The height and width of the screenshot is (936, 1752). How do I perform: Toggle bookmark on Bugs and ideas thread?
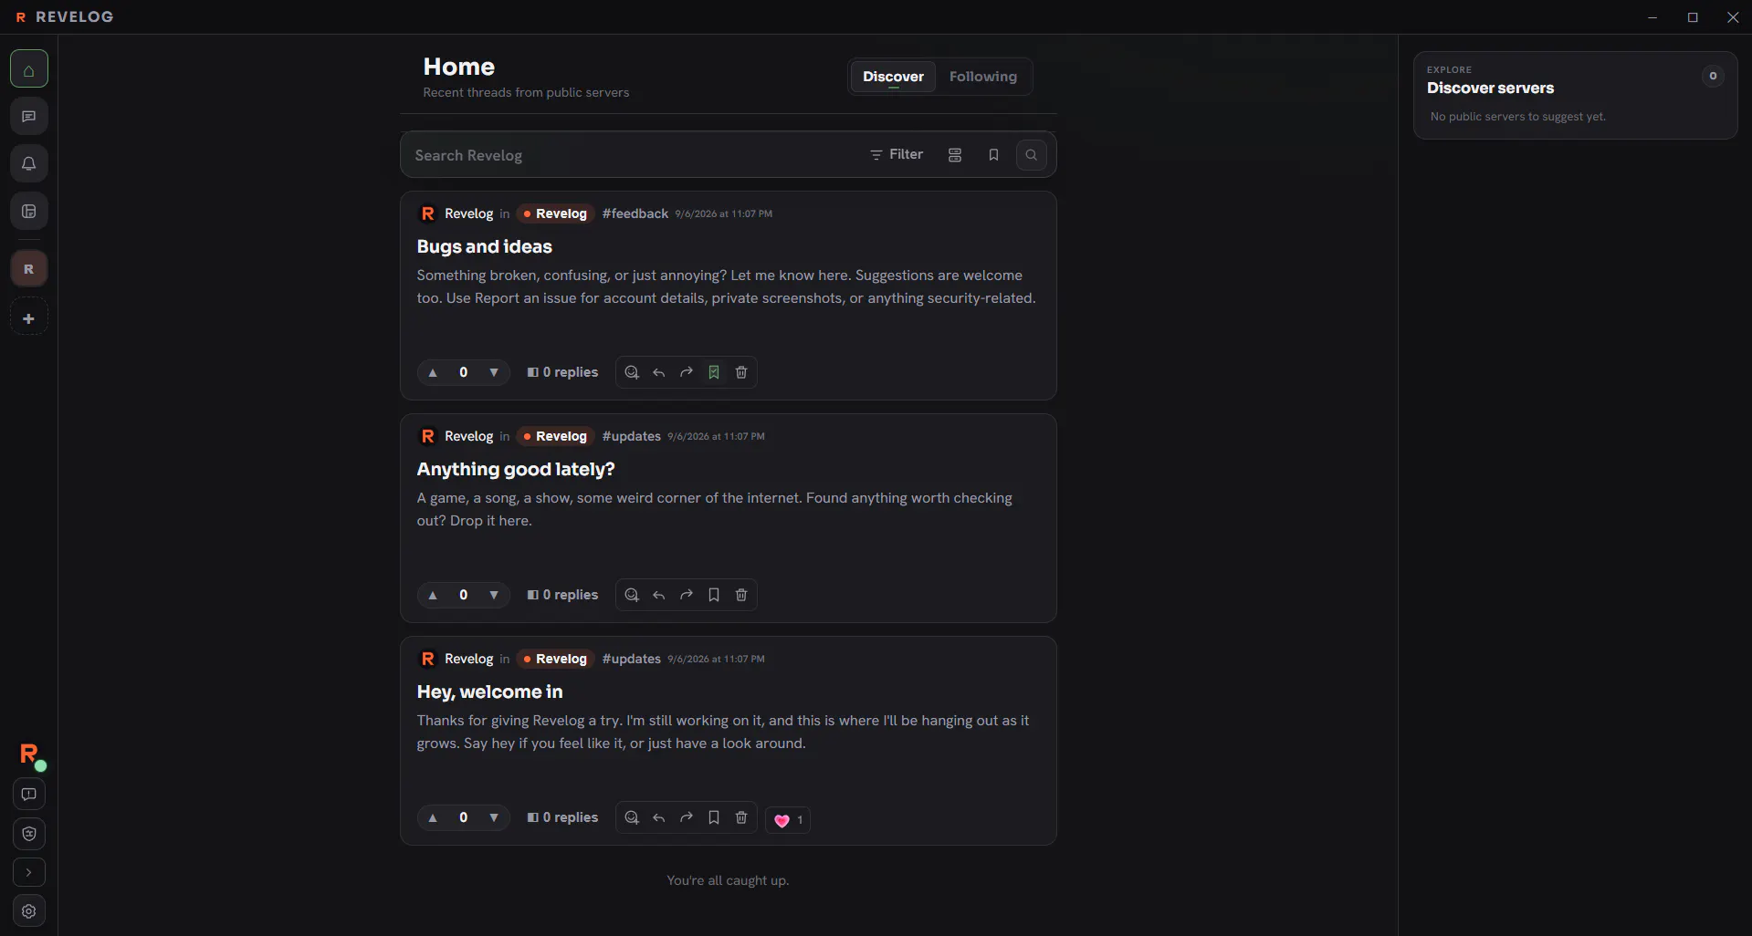(714, 372)
